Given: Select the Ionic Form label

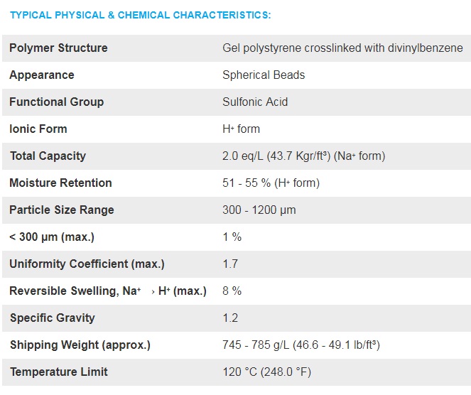Looking at the screenshot, I should (x=38, y=129).
